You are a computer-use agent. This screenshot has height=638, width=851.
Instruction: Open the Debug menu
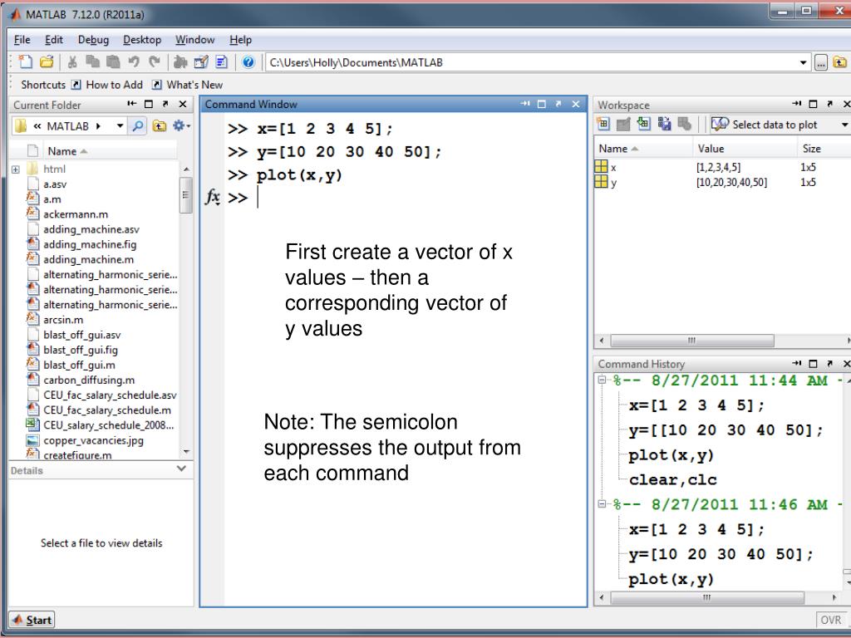pos(93,40)
